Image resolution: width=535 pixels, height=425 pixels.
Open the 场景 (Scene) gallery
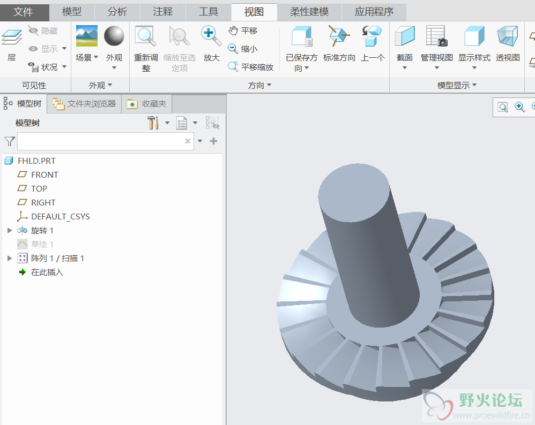(87, 44)
